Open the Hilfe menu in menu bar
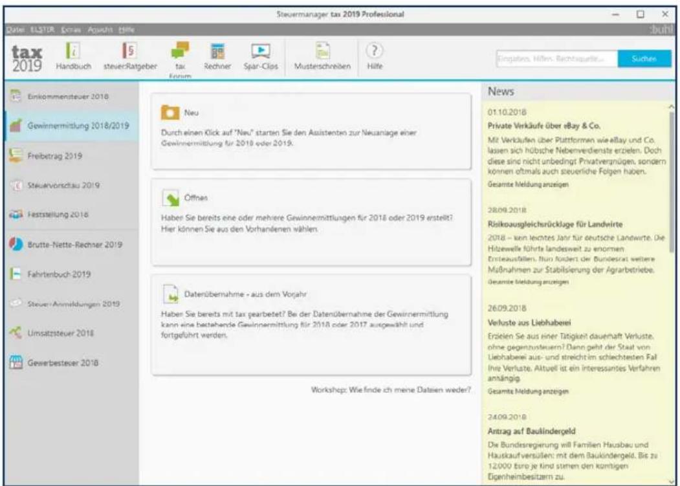This screenshot has width=680, height=486. (126, 30)
